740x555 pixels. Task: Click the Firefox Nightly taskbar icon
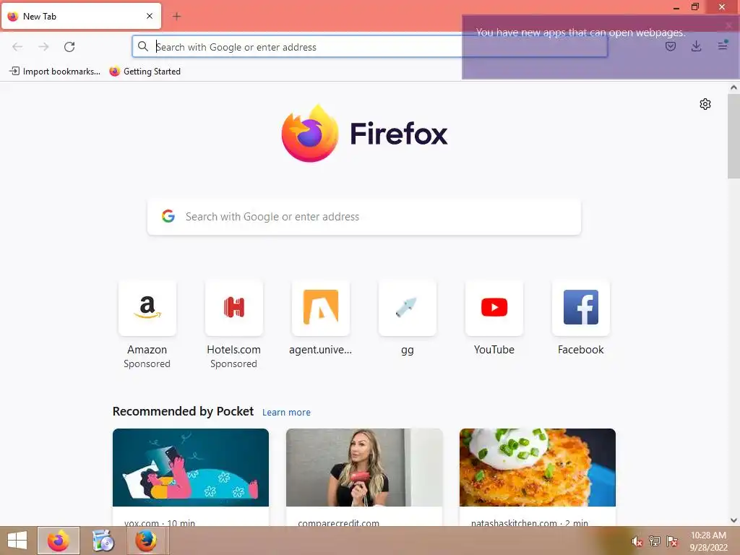[x=59, y=541]
